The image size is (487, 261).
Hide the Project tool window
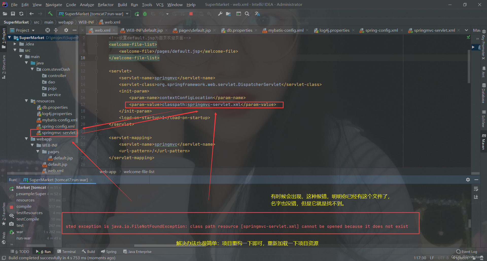click(74, 30)
